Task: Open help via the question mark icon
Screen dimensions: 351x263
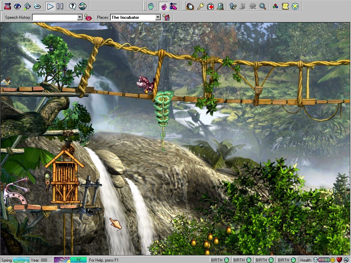Action: [x=73, y=6]
